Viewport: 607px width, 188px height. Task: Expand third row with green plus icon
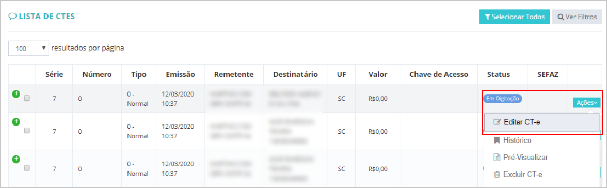(x=16, y=159)
